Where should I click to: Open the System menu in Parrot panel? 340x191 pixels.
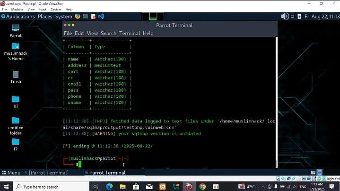(63, 17)
